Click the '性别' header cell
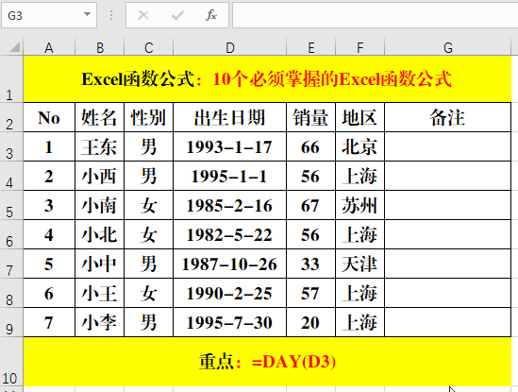The image size is (518, 392). pyautogui.click(x=148, y=117)
